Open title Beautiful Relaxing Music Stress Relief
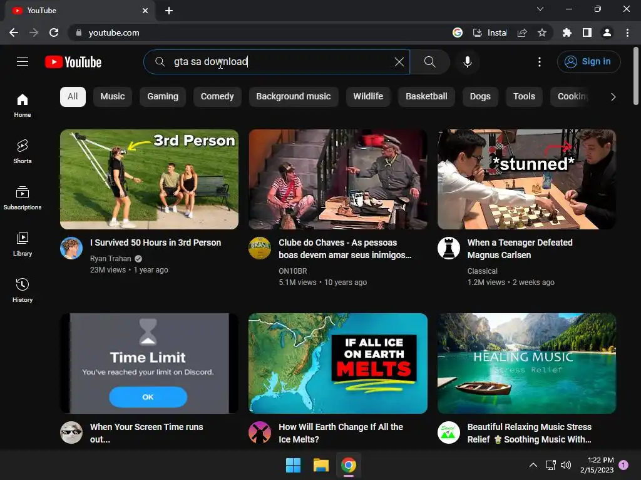The height and width of the screenshot is (480, 641). pos(530,433)
